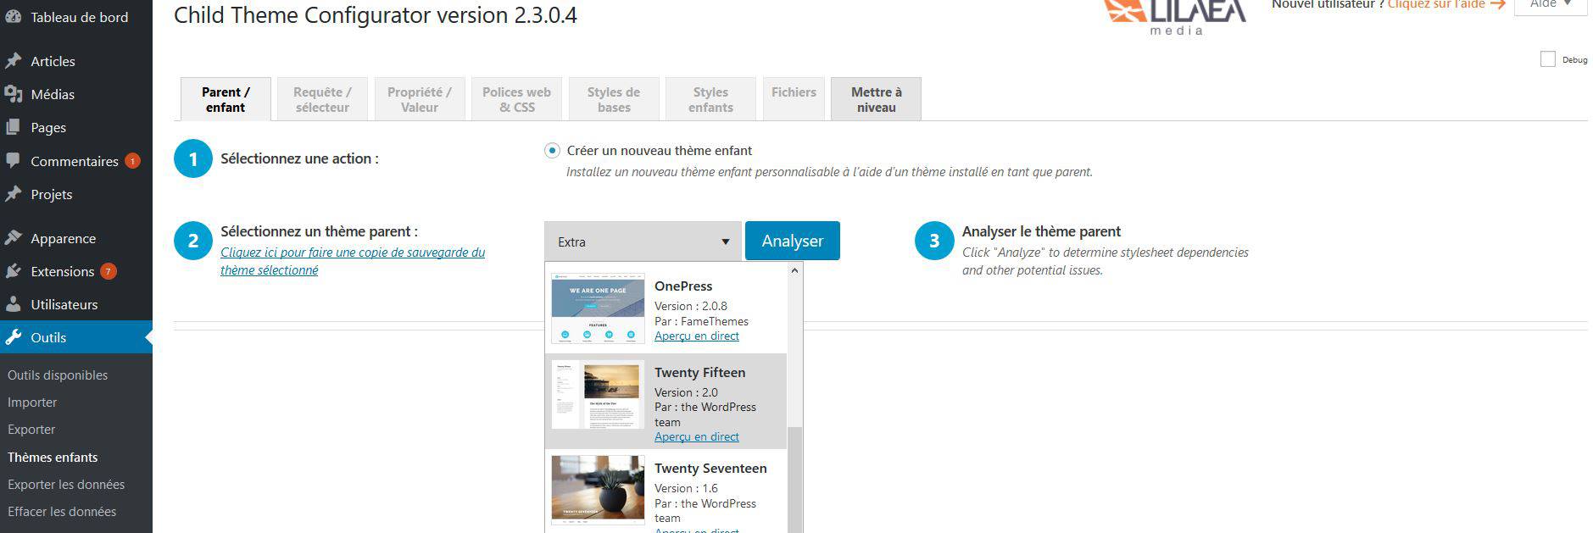Go to Outils disponibles submenu
The width and height of the screenshot is (1593, 533).
click(x=58, y=375)
